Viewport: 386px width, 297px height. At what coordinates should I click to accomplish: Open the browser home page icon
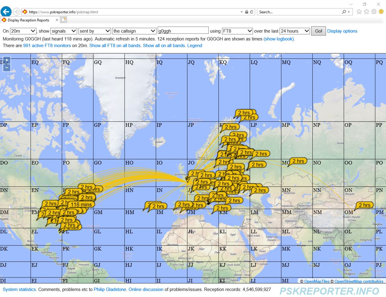359,12
